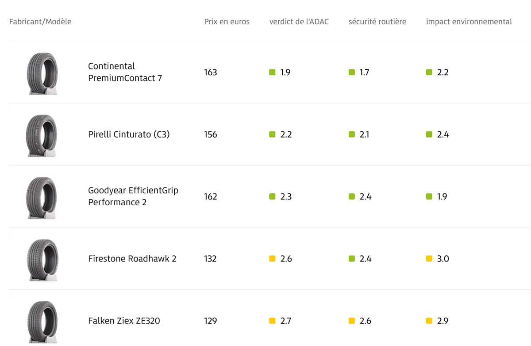This screenshot has height=346, width=531.
Task: Click yellow ADAC verdict square for Firestone
Action: point(272,258)
